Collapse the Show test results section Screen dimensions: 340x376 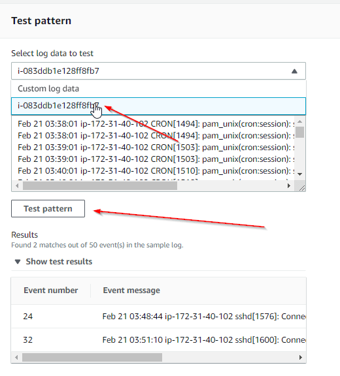click(54, 262)
